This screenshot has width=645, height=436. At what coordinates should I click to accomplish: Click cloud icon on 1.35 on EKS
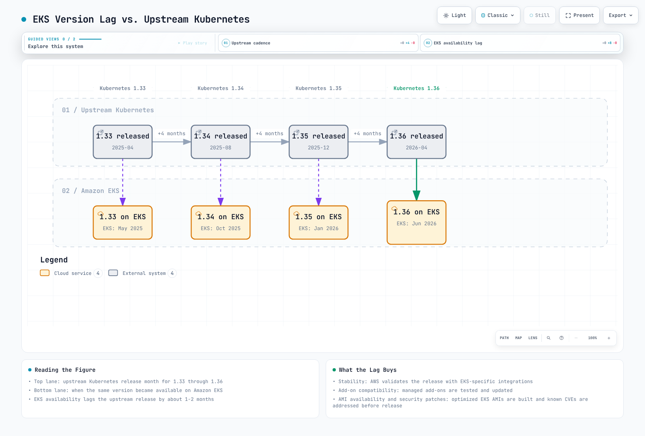pyautogui.click(x=296, y=214)
